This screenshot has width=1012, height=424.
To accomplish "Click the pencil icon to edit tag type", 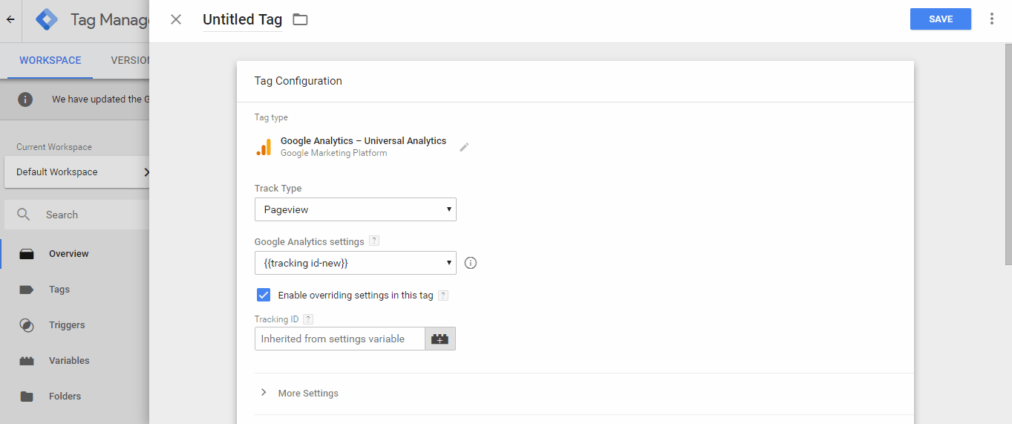I will tap(464, 147).
